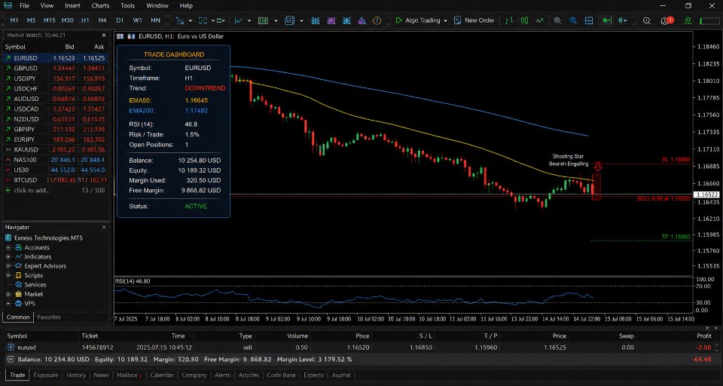Close the Market Watch panel
Screen dimensions: 723x386
click(104, 35)
